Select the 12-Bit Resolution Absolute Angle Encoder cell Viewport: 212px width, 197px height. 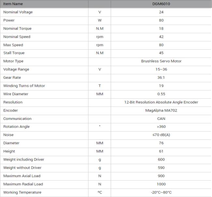pyautogui.click(x=161, y=102)
